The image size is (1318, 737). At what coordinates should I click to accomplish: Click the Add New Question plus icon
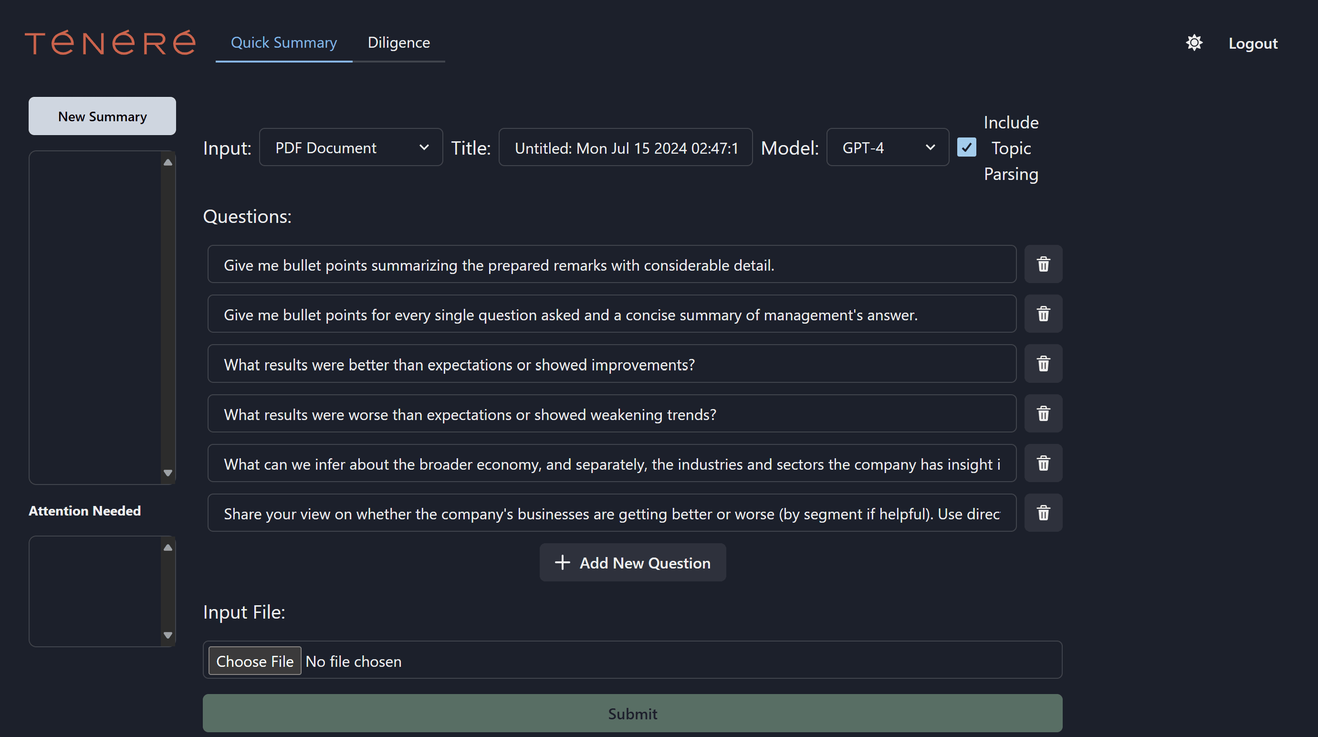tap(561, 562)
